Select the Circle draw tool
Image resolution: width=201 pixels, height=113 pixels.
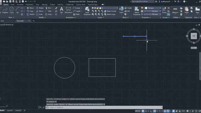click(12, 10)
